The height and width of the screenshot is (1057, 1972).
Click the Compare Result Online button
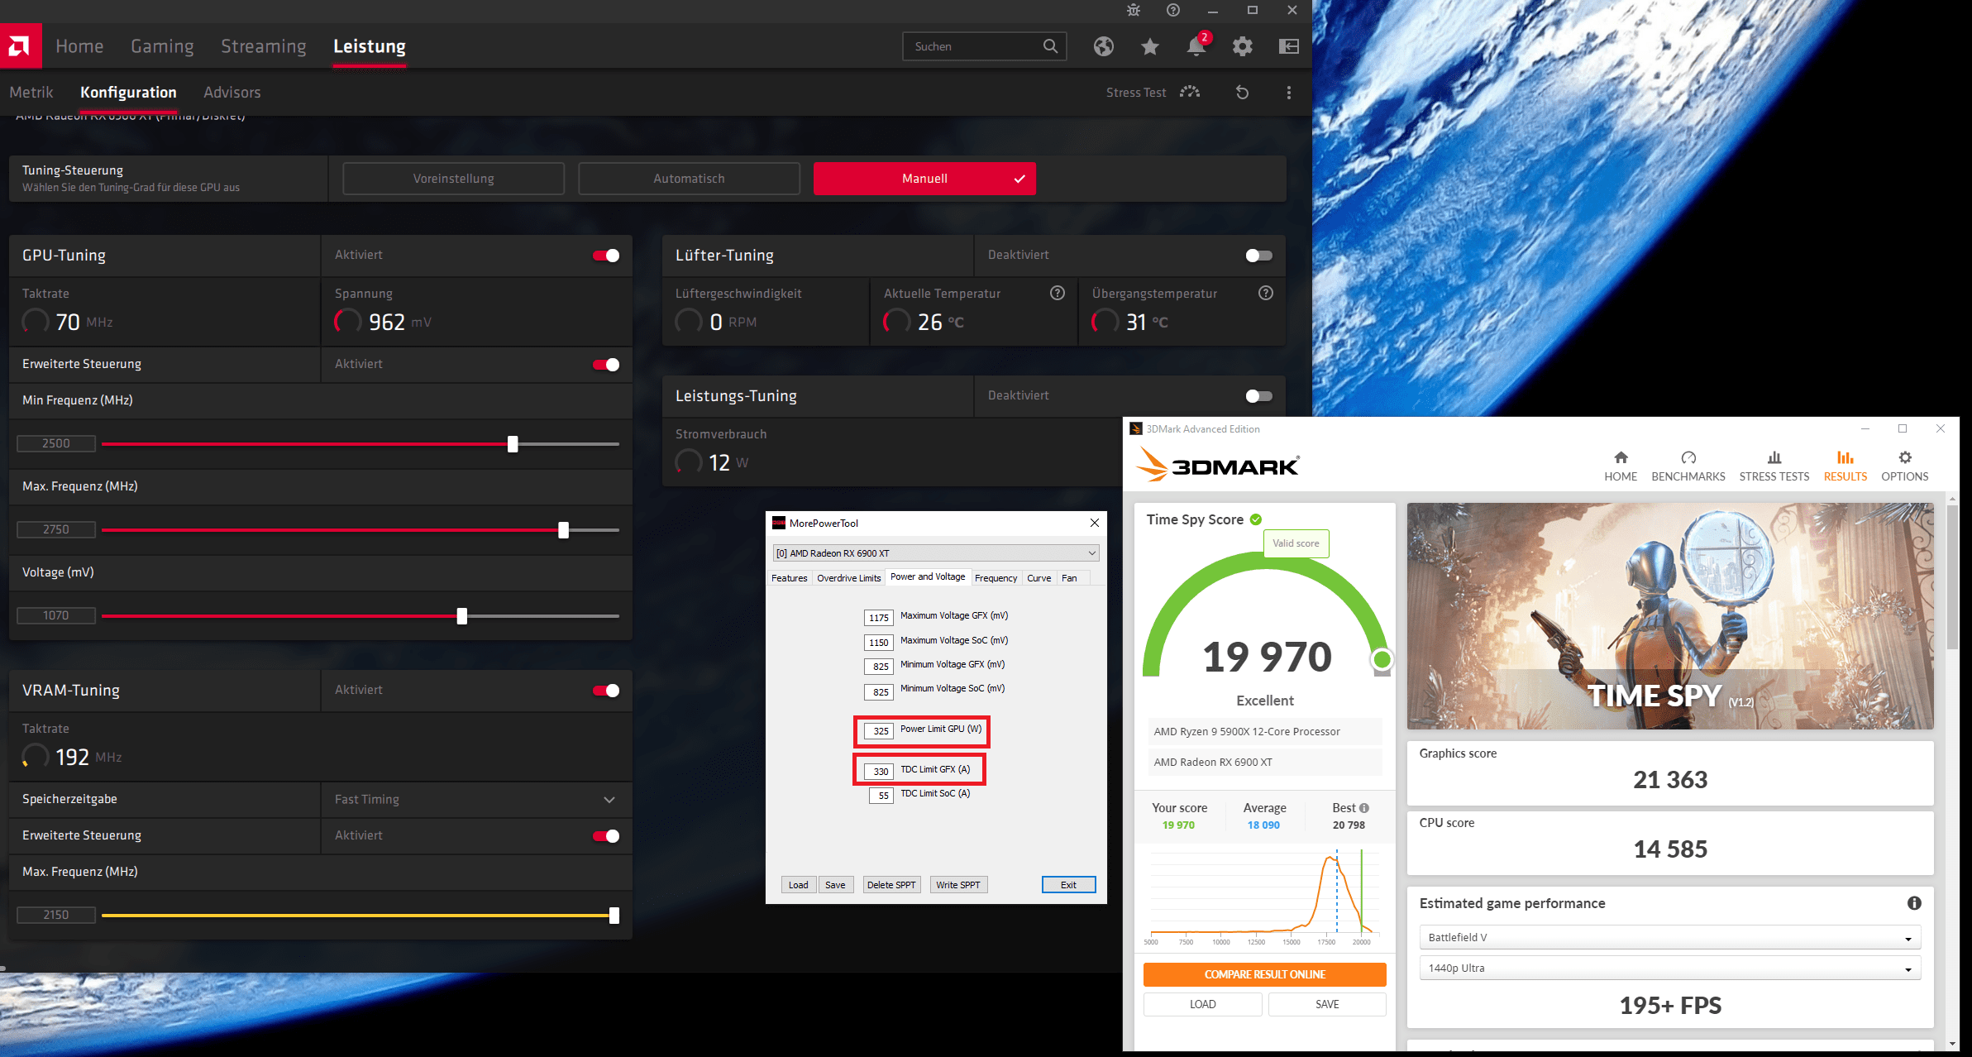1264,974
